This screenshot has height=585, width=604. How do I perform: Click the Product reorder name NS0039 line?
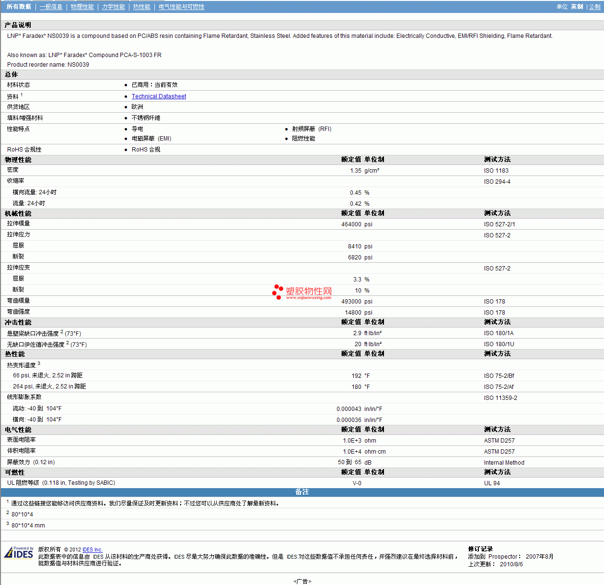pos(48,65)
